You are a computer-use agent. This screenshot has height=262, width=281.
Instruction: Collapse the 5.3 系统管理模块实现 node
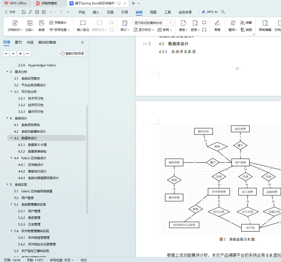coord(11,204)
